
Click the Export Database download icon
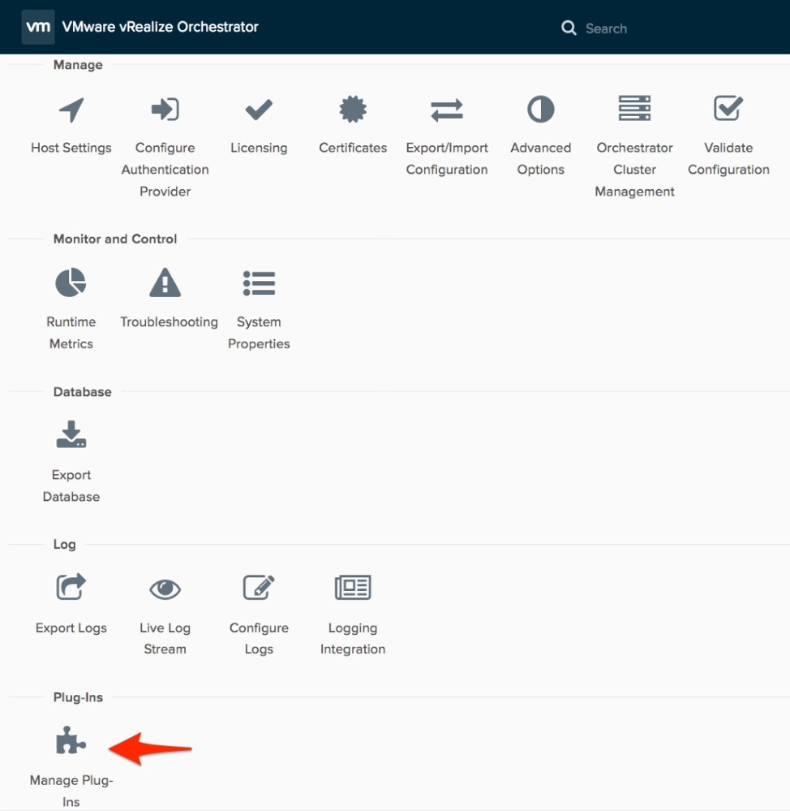pos(71,434)
